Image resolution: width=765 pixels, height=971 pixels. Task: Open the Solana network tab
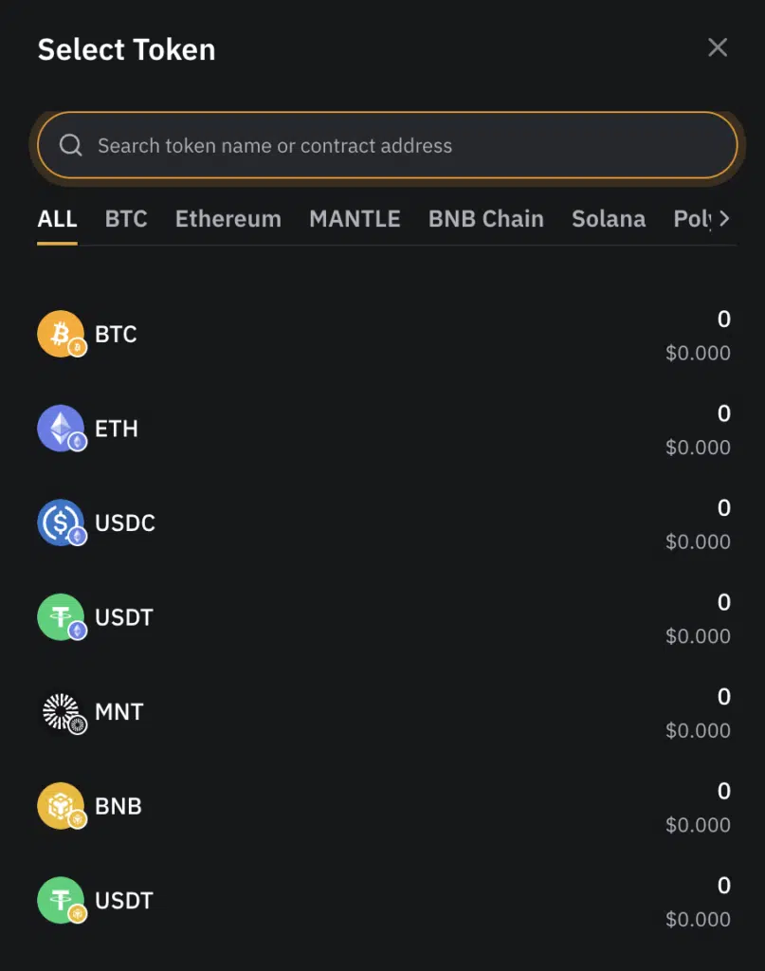point(609,219)
